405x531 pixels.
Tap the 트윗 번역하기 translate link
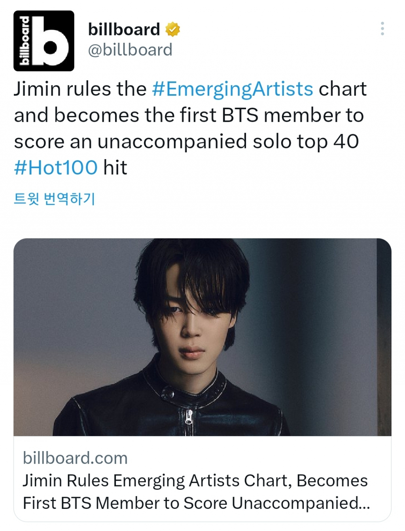[54, 199]
